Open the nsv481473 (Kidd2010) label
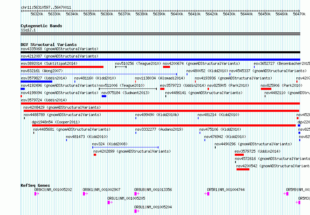This screenshot has width=310, height=215. pyautogui.click(x=87, y=137)
